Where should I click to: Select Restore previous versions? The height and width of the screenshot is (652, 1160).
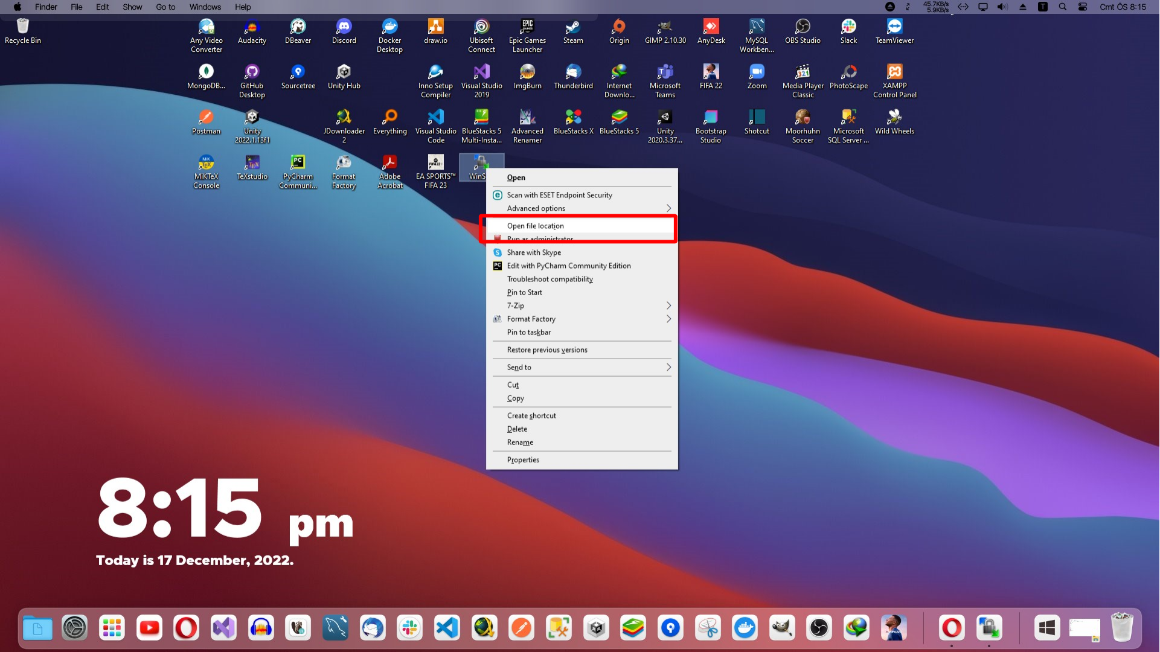582,350
